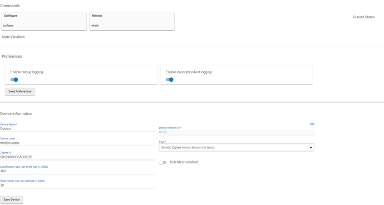The width and height of the screenshot is (384, 205).
Task: Click the Device Label field
Action: click(77, 143)
